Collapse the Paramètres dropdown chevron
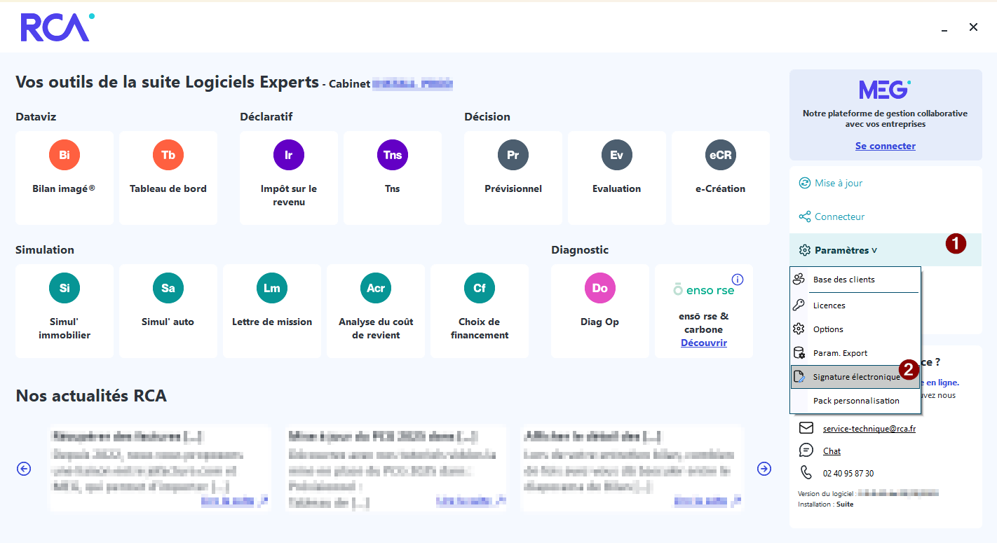The height and width of the screenshot is (543, 997). click(x=874, y=251)
